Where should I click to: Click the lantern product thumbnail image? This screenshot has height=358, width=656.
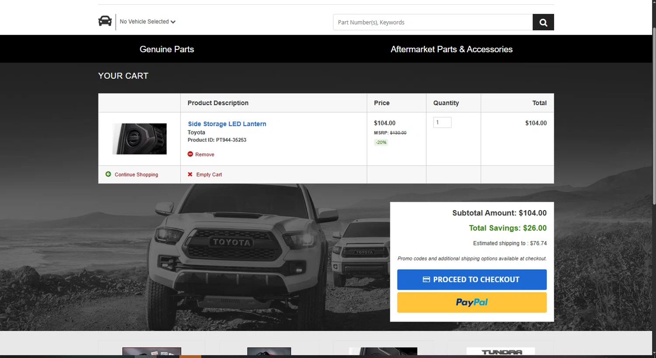[140, 139]
